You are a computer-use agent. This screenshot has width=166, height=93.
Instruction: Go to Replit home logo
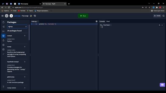(x=6, y=16)
